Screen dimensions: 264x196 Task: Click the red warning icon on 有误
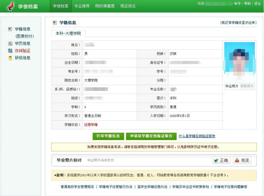click(237, 160)
